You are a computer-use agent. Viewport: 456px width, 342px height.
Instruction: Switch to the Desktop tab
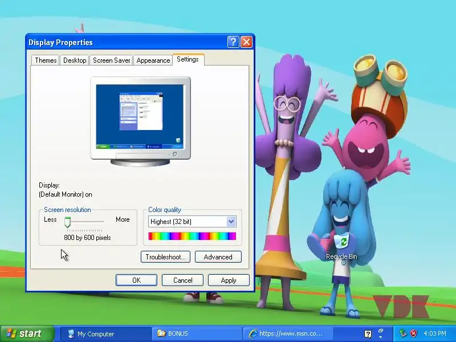[75, 60]
